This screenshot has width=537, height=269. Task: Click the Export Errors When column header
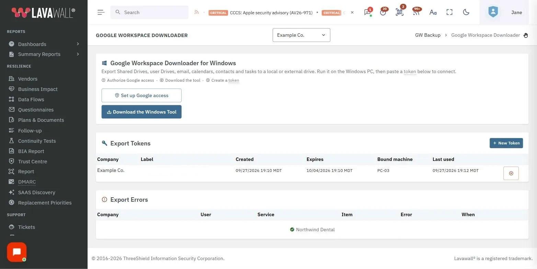(x=468, y=214)
